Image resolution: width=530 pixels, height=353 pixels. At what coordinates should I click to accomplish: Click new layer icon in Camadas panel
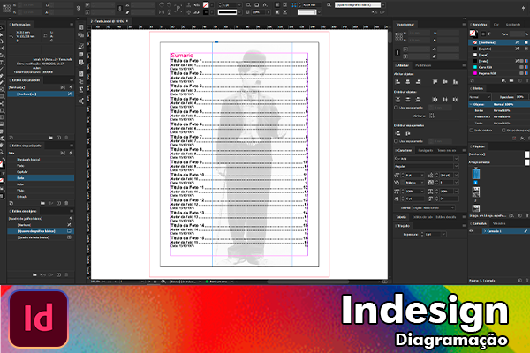pyautogui.click(x=519, y=280)
